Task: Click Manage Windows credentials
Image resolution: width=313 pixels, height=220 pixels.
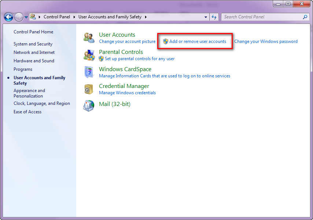Action: coord(127,93)
